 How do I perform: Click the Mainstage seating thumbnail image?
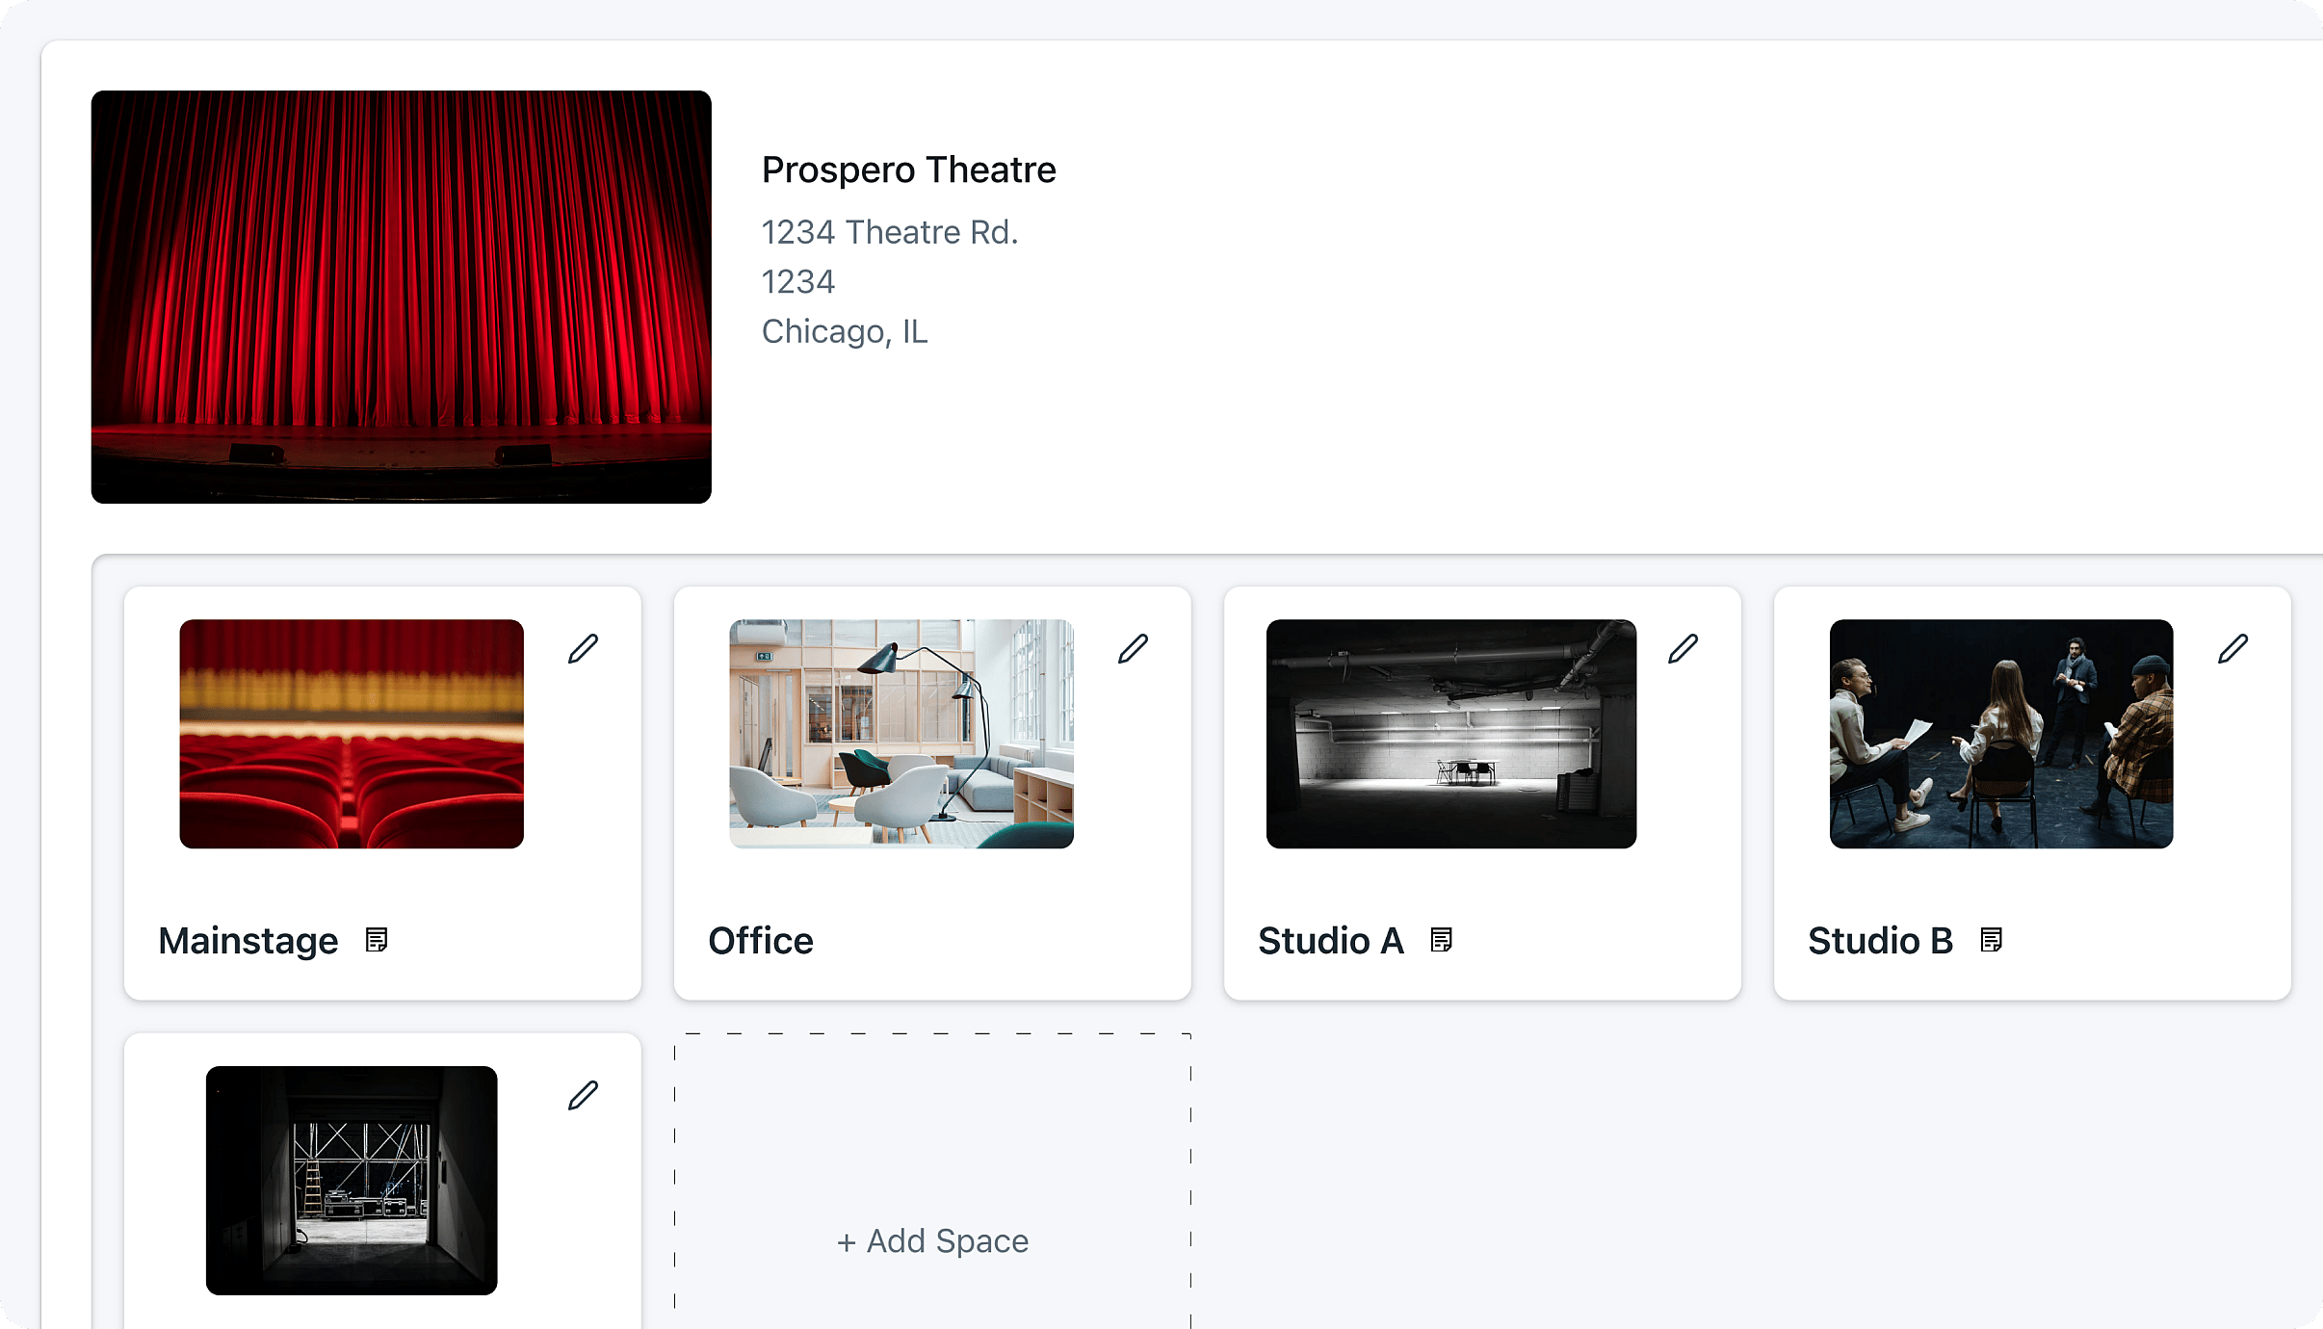(x=352, y=734)
